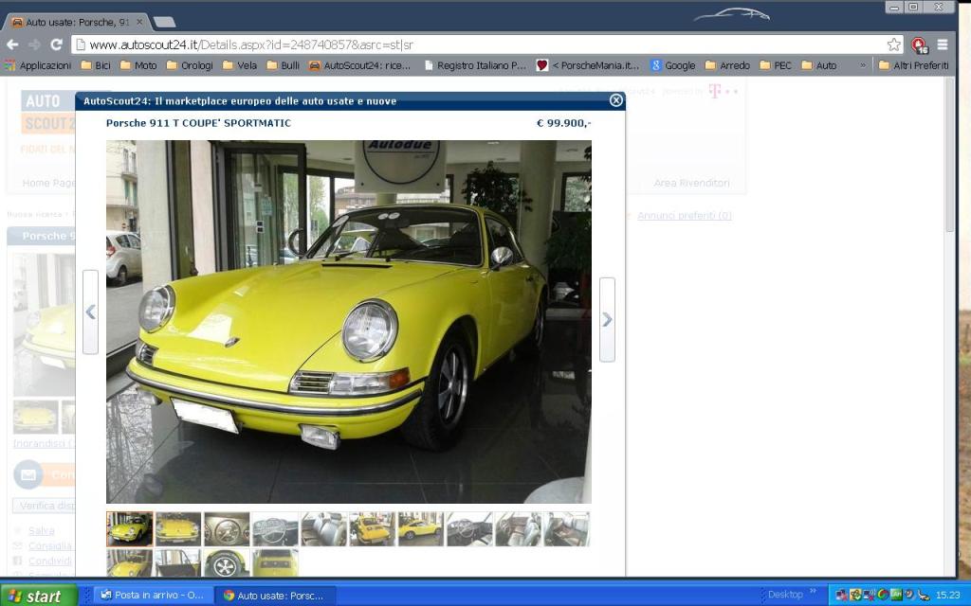Image resolution: width=971 pixels, height=606 pixels.
Task: Show the next photo with right arrow
Action: pyautogui.click(x=607, y=320)
